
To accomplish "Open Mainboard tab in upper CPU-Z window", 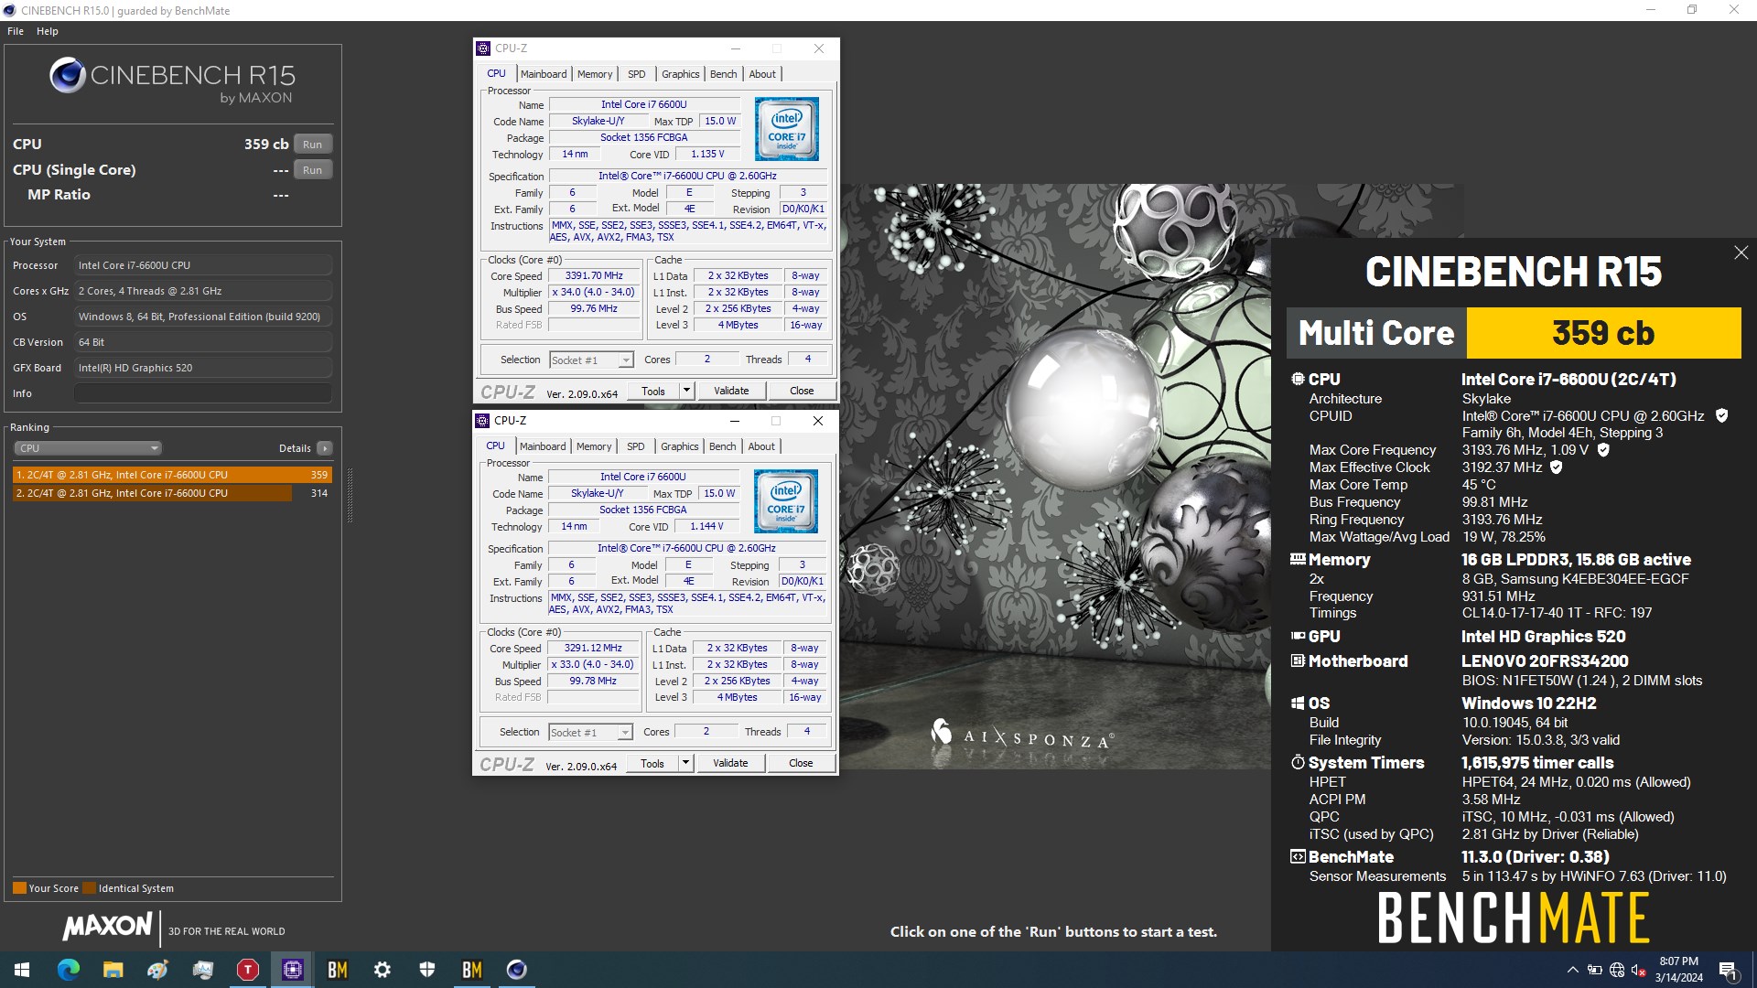I will point(544,74).
